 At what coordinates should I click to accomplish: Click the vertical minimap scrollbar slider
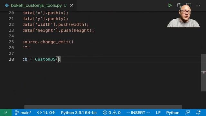coord(203,72)
